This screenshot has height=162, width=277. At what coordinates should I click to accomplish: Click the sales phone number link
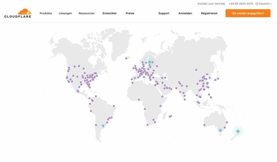[240, 4]
